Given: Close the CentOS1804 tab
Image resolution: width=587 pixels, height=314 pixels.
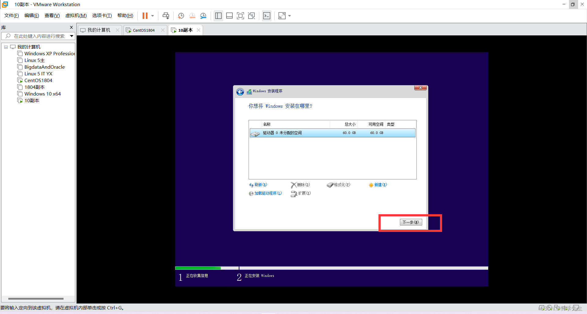Looking at the screenshot, I should coord(163,30).
